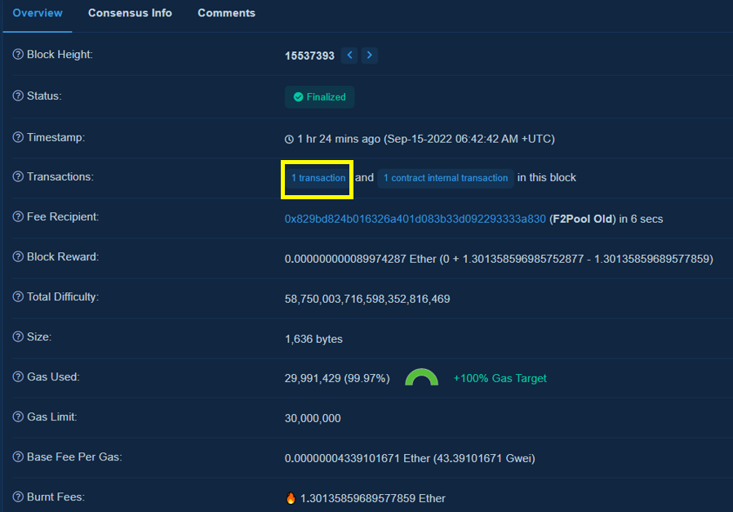Click the Fee Recipient label
This screenshot has width=733, height=512.
[x=63, y=217]
